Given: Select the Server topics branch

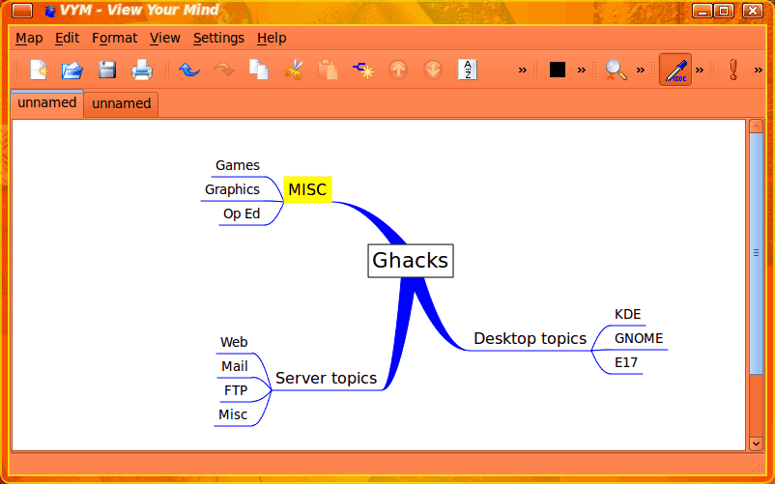Looking at the screenshot, I should coord(326,379).
